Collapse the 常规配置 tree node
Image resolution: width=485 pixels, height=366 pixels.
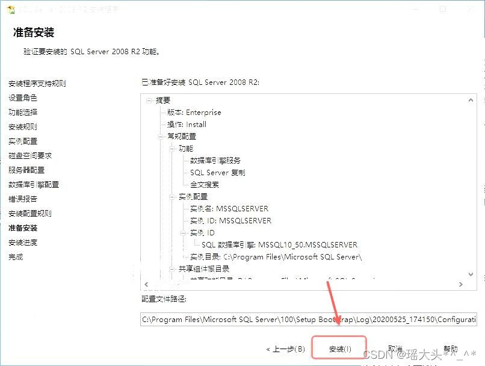(x=161, y=137)
